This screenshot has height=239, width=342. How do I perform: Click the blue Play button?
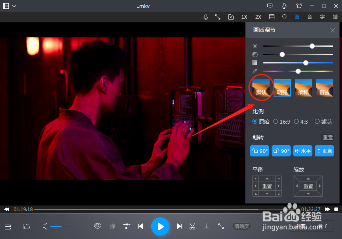(x=160, y=226)
